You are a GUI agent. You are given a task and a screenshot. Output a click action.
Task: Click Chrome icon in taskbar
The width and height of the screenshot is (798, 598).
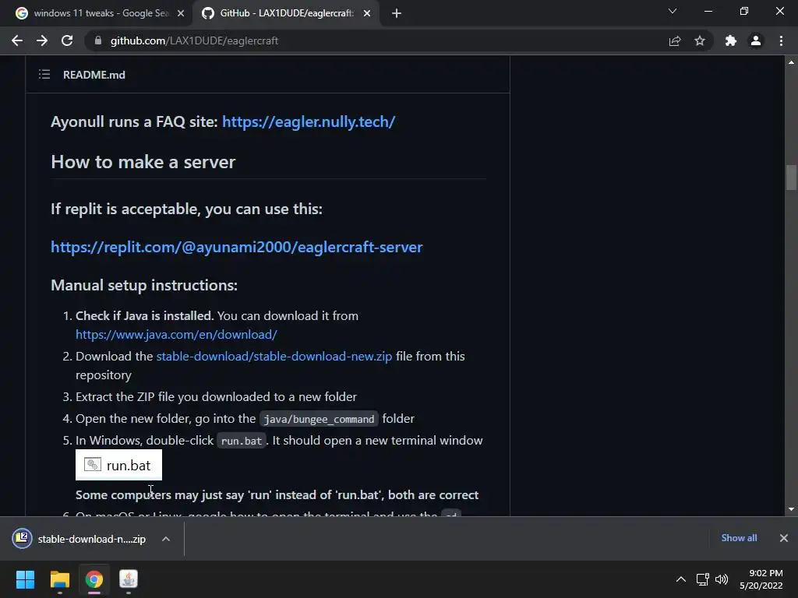(x=94, y=579)
